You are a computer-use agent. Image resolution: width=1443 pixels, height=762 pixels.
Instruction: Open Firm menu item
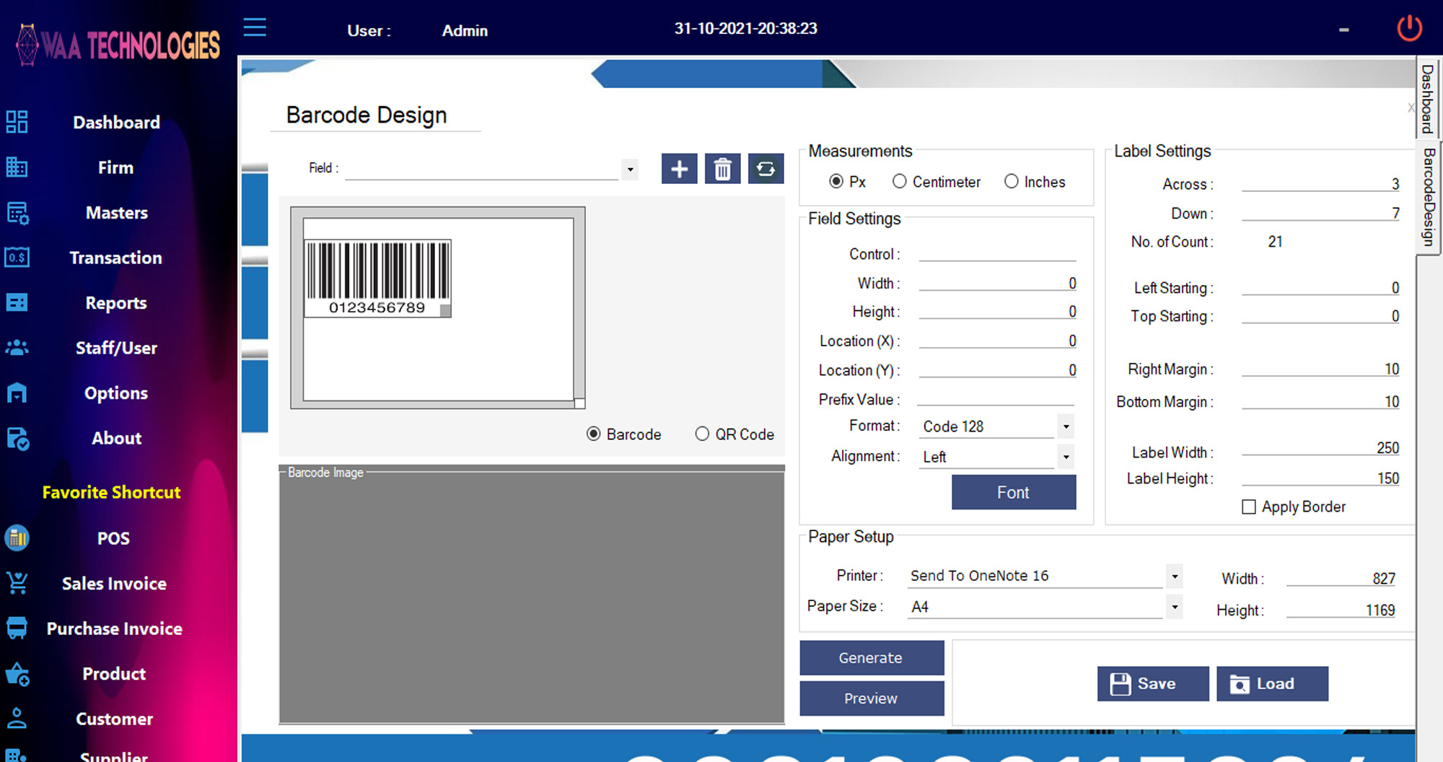(x=116, y=167)
